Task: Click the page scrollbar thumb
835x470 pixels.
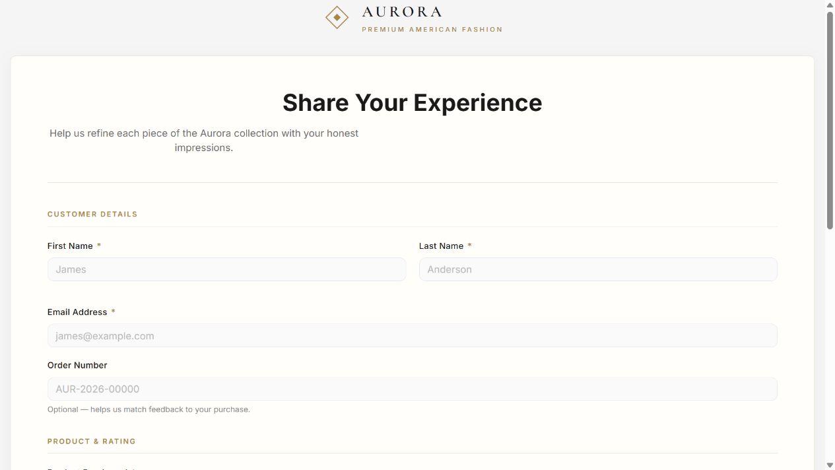Action: coord(830,120)
